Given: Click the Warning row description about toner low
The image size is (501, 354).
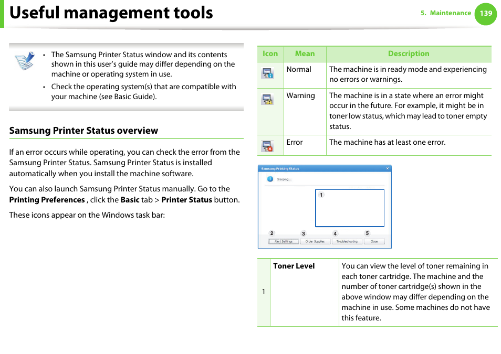Looking at the screenshot, I should click(x=408, y=111).
